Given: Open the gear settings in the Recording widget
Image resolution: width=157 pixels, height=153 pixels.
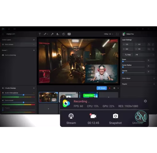Looking at the screenshot, I should (145, 101).
